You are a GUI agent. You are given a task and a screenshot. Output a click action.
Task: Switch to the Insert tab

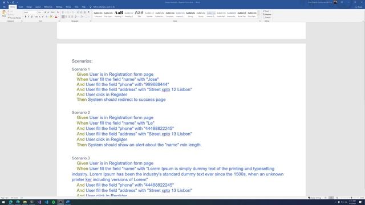21,7
